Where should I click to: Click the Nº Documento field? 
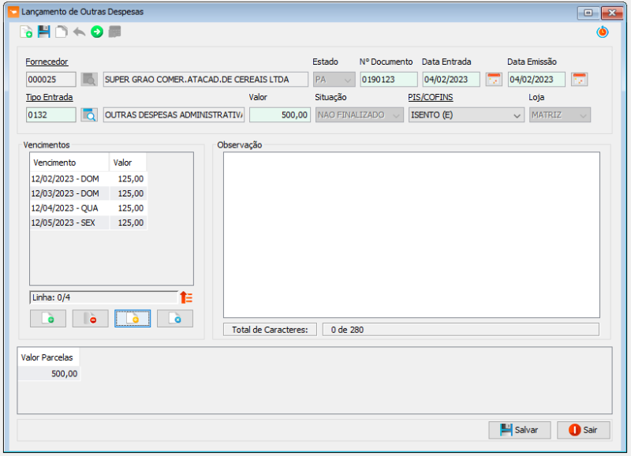click(388, 80)
